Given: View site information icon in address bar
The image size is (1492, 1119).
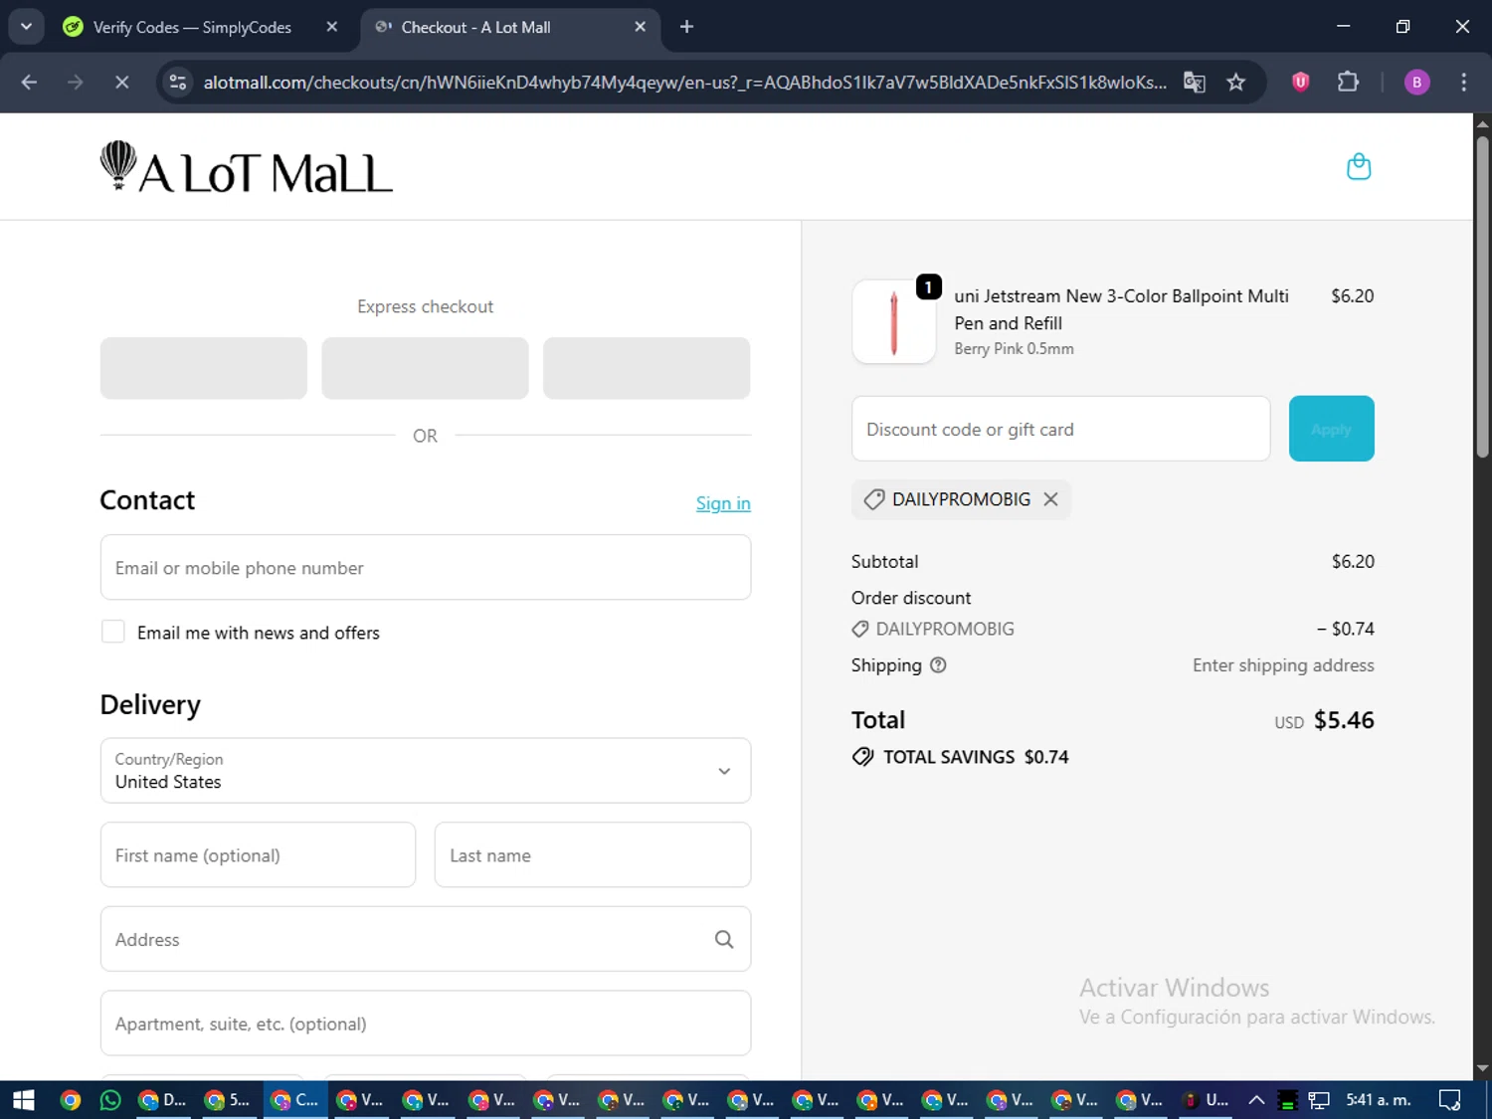Looking at the screenshot, I should [x=178, y=82].
